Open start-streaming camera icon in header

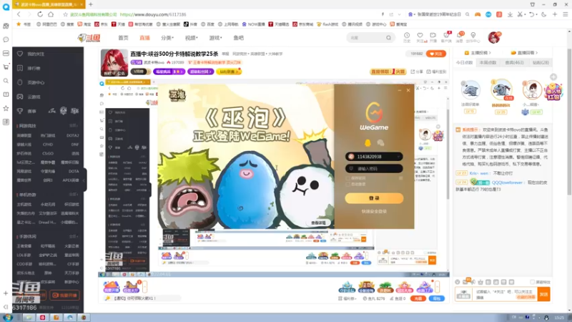click(433, 36)
